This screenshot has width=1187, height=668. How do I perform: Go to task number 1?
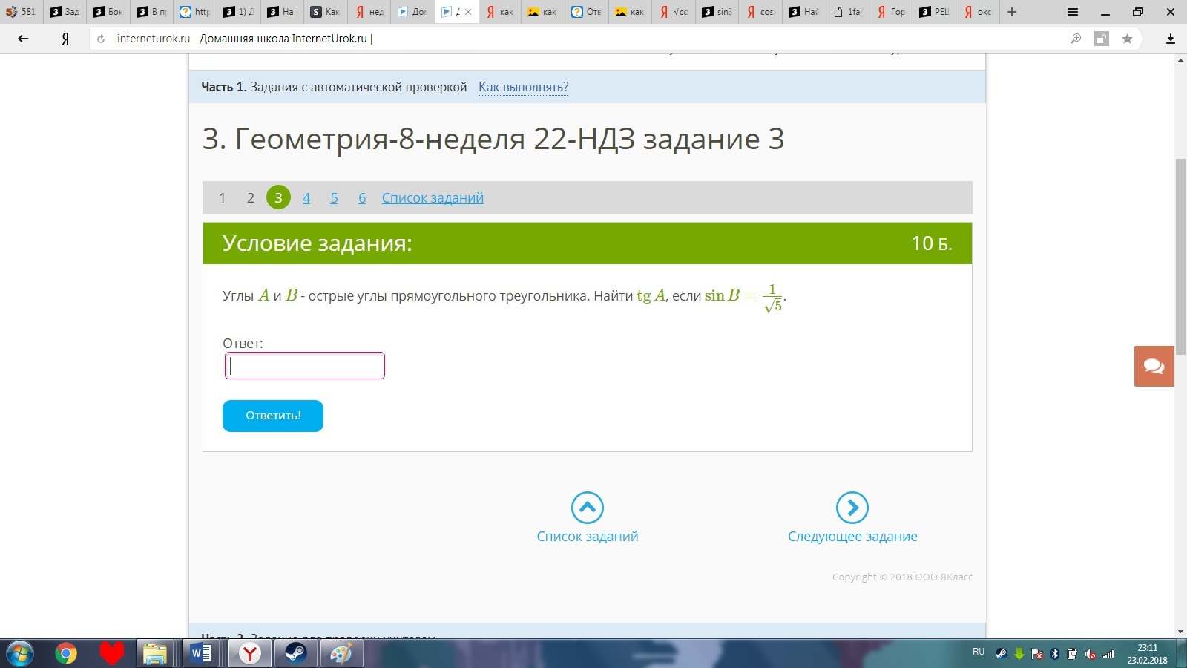coord(222,197)
